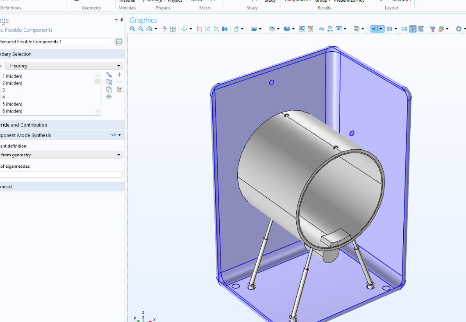The height and width of the screenshot is (322, 466).
Task: Click the minus icon to remove from selection
Action: click(x=120, y=82)
